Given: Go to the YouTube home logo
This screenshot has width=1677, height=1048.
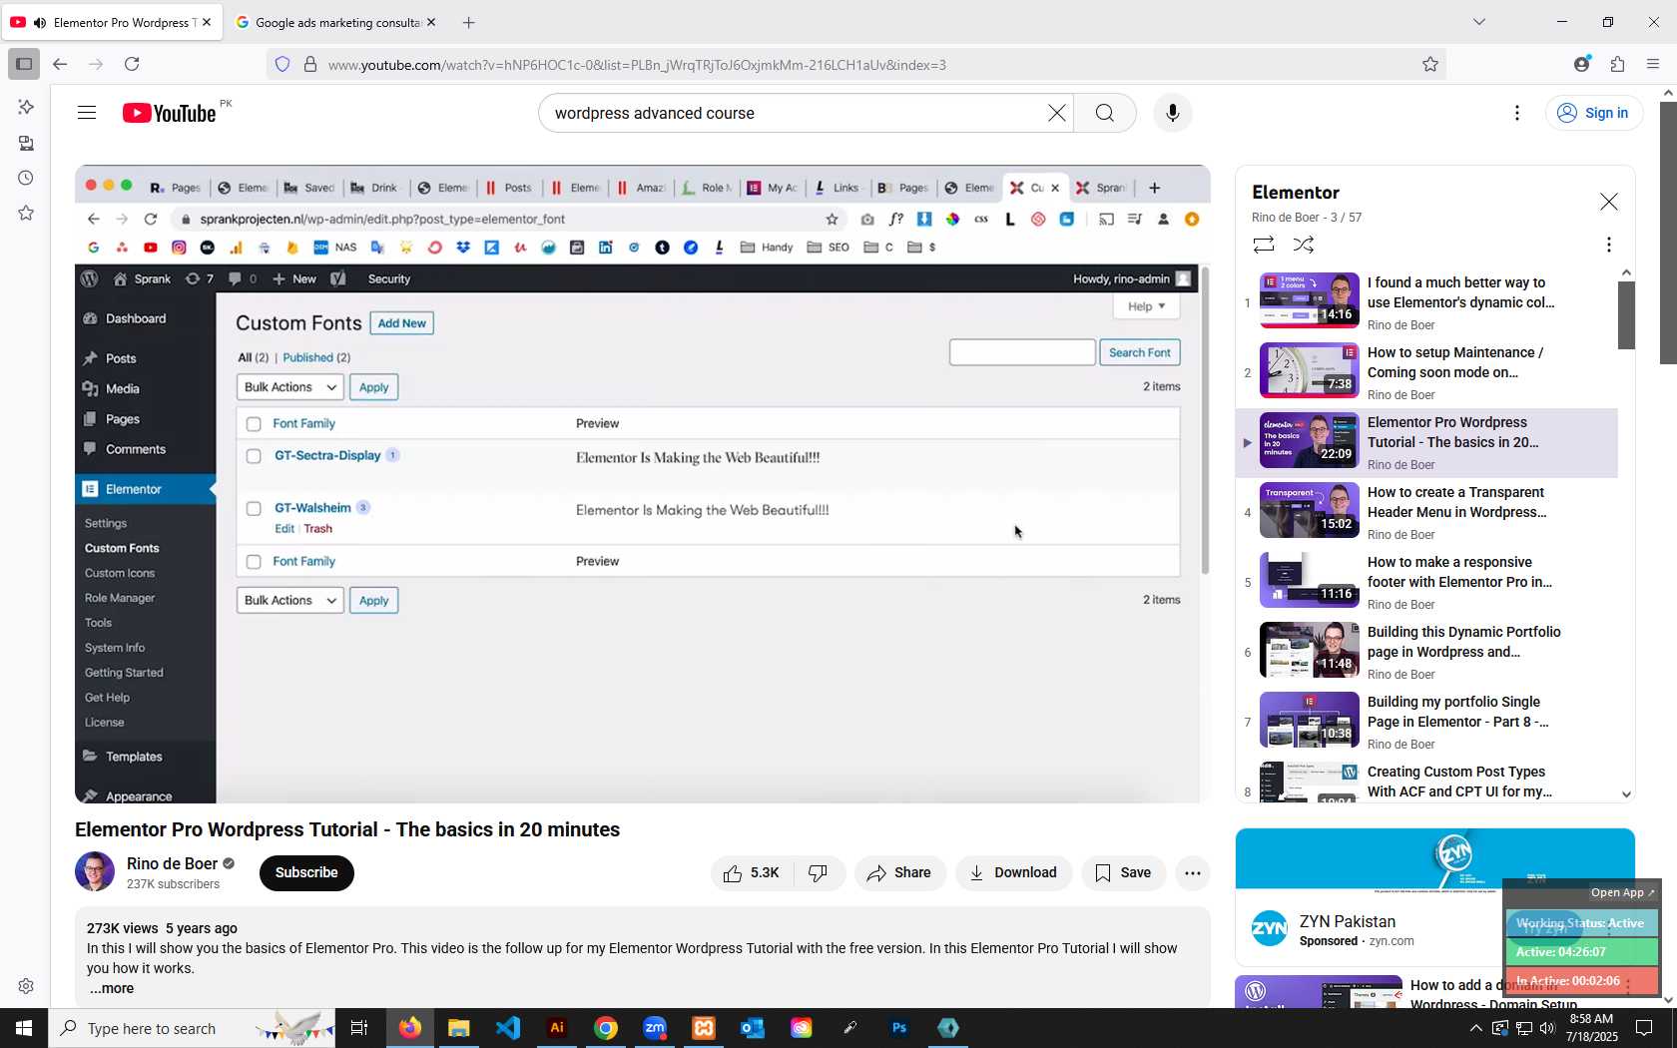Looking at the screenshot, I should click(170, 113).
